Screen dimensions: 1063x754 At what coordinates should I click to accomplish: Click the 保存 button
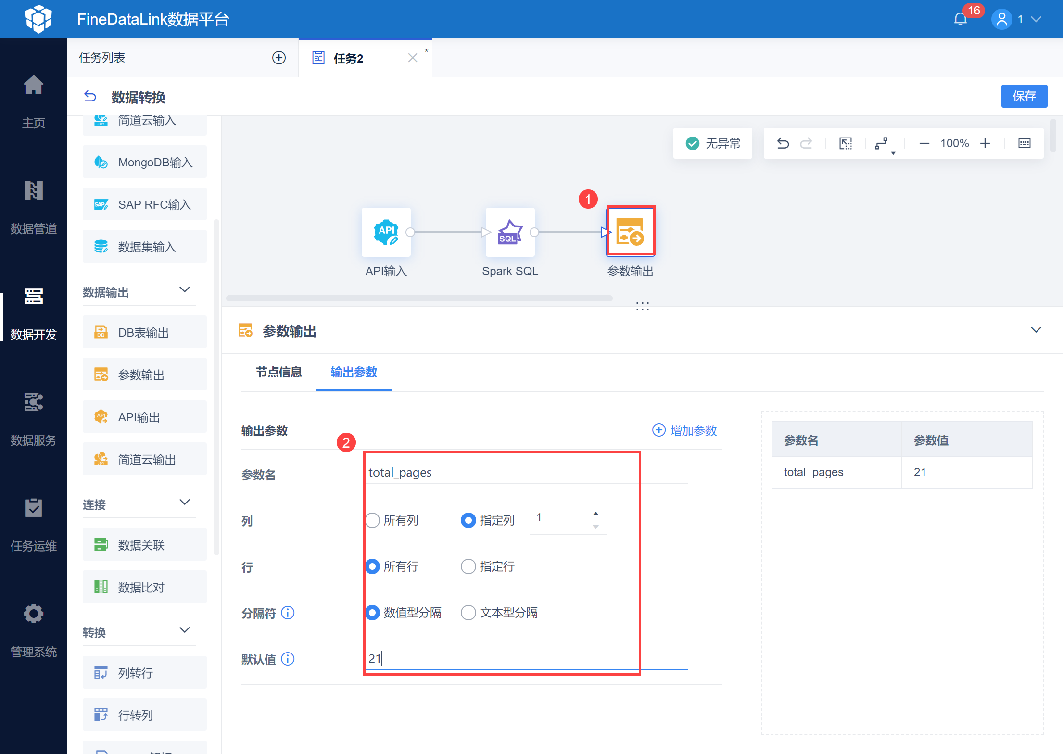1024,96
